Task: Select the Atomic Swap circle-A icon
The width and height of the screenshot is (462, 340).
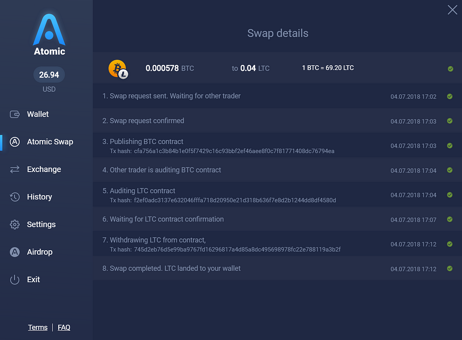Action: 15,142
